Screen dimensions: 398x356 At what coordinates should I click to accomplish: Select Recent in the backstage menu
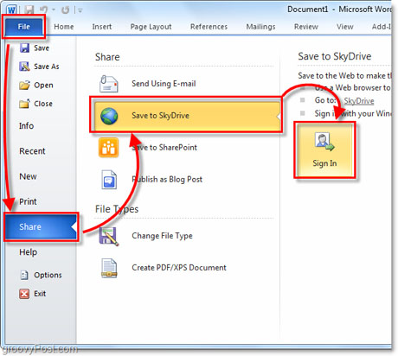click(x=32, y=151)
